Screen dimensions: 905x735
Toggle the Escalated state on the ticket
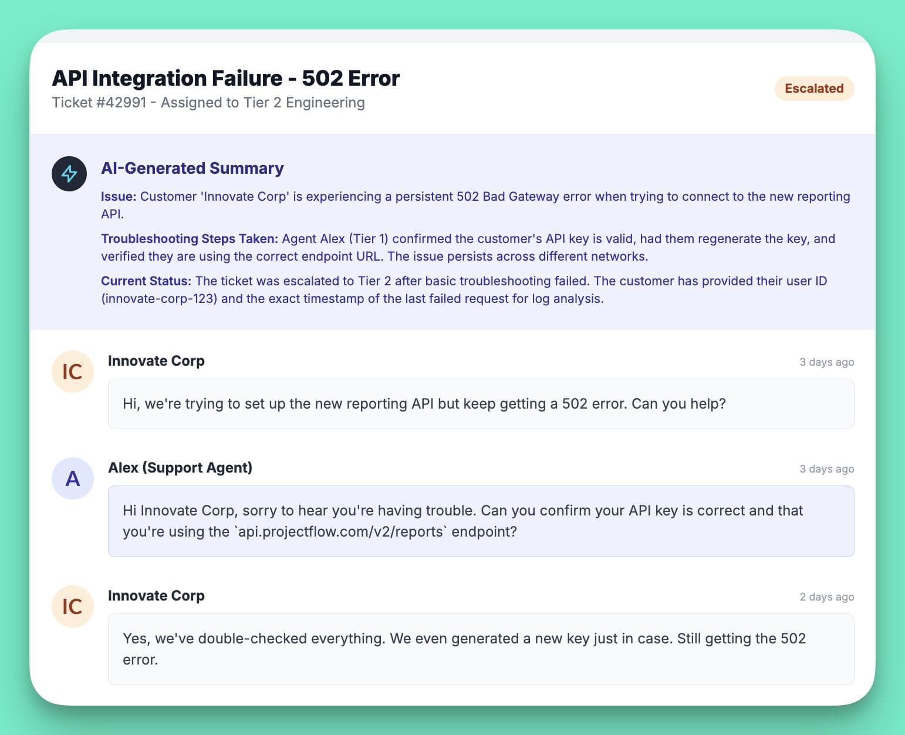pyautogui.click(x=814, y=88)
